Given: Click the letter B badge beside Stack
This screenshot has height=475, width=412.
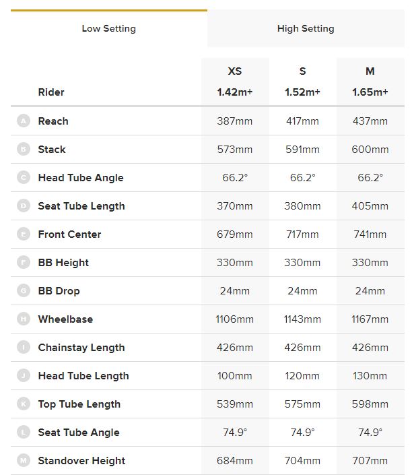Looking at the screenshot, I should coord(24,150).
